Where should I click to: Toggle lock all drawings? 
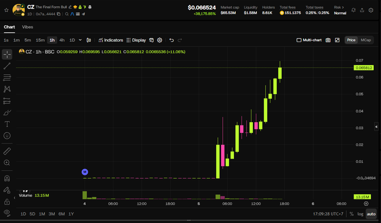[7, 202]
